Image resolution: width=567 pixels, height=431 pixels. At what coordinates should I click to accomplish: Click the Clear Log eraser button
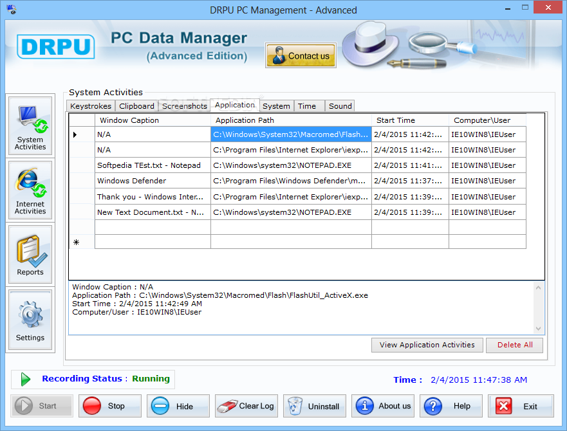[x=246, y=406]
